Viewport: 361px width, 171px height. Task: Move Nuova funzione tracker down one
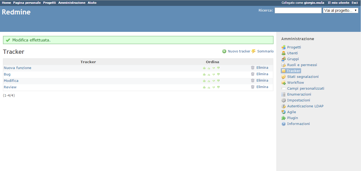(214, 68)
